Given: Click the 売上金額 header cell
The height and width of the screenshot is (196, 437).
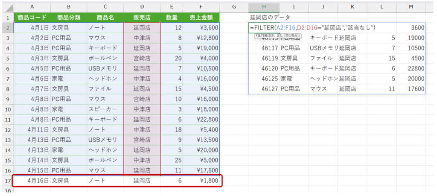Looking at the screenshot, I should [201, 18].
